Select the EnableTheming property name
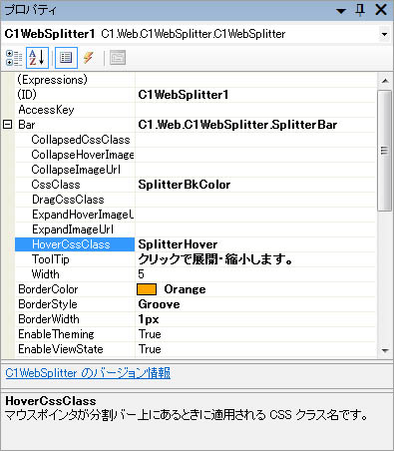 click(56, 334)
